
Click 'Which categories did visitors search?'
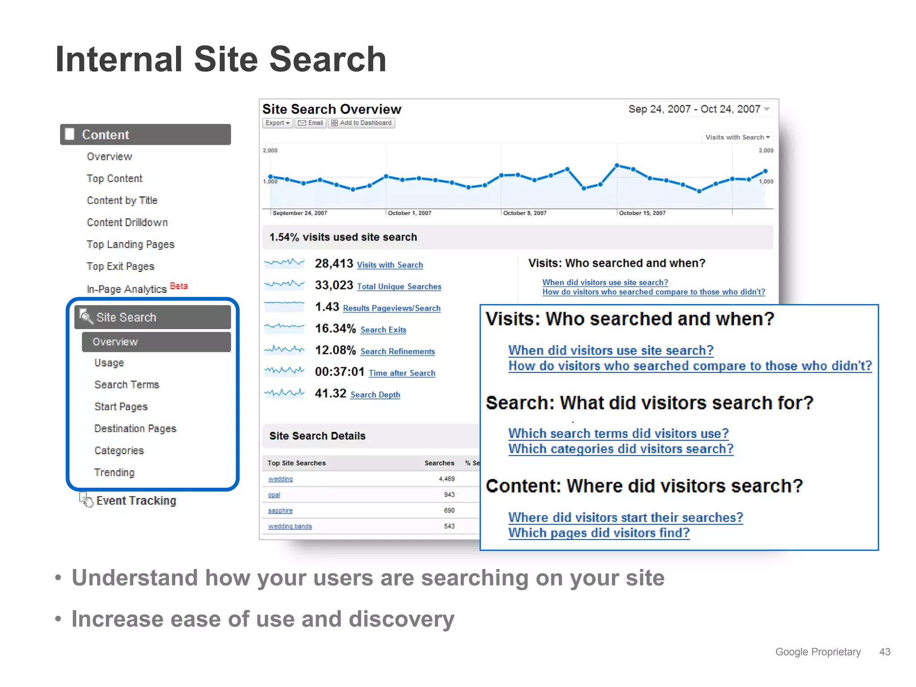(621, 449)
